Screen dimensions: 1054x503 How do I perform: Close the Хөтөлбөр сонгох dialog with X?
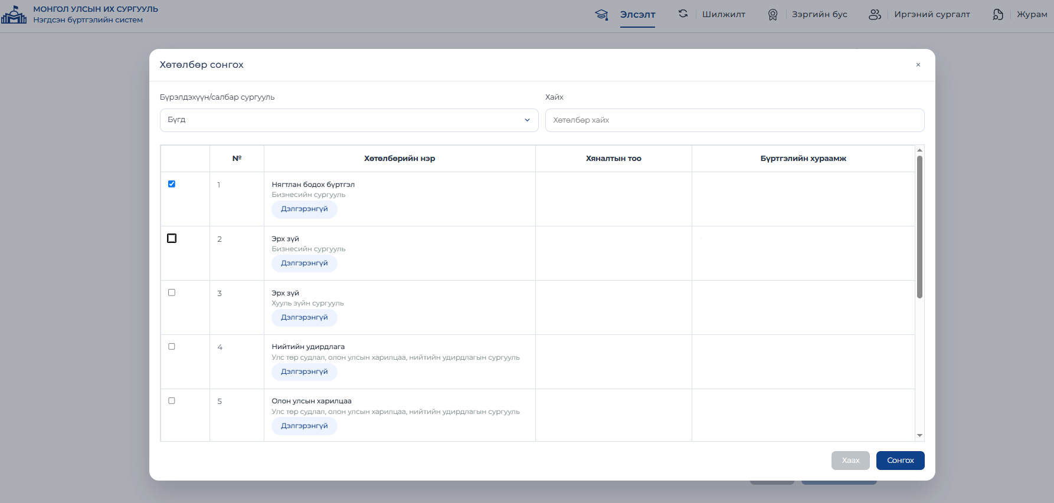tap(918, 65)
